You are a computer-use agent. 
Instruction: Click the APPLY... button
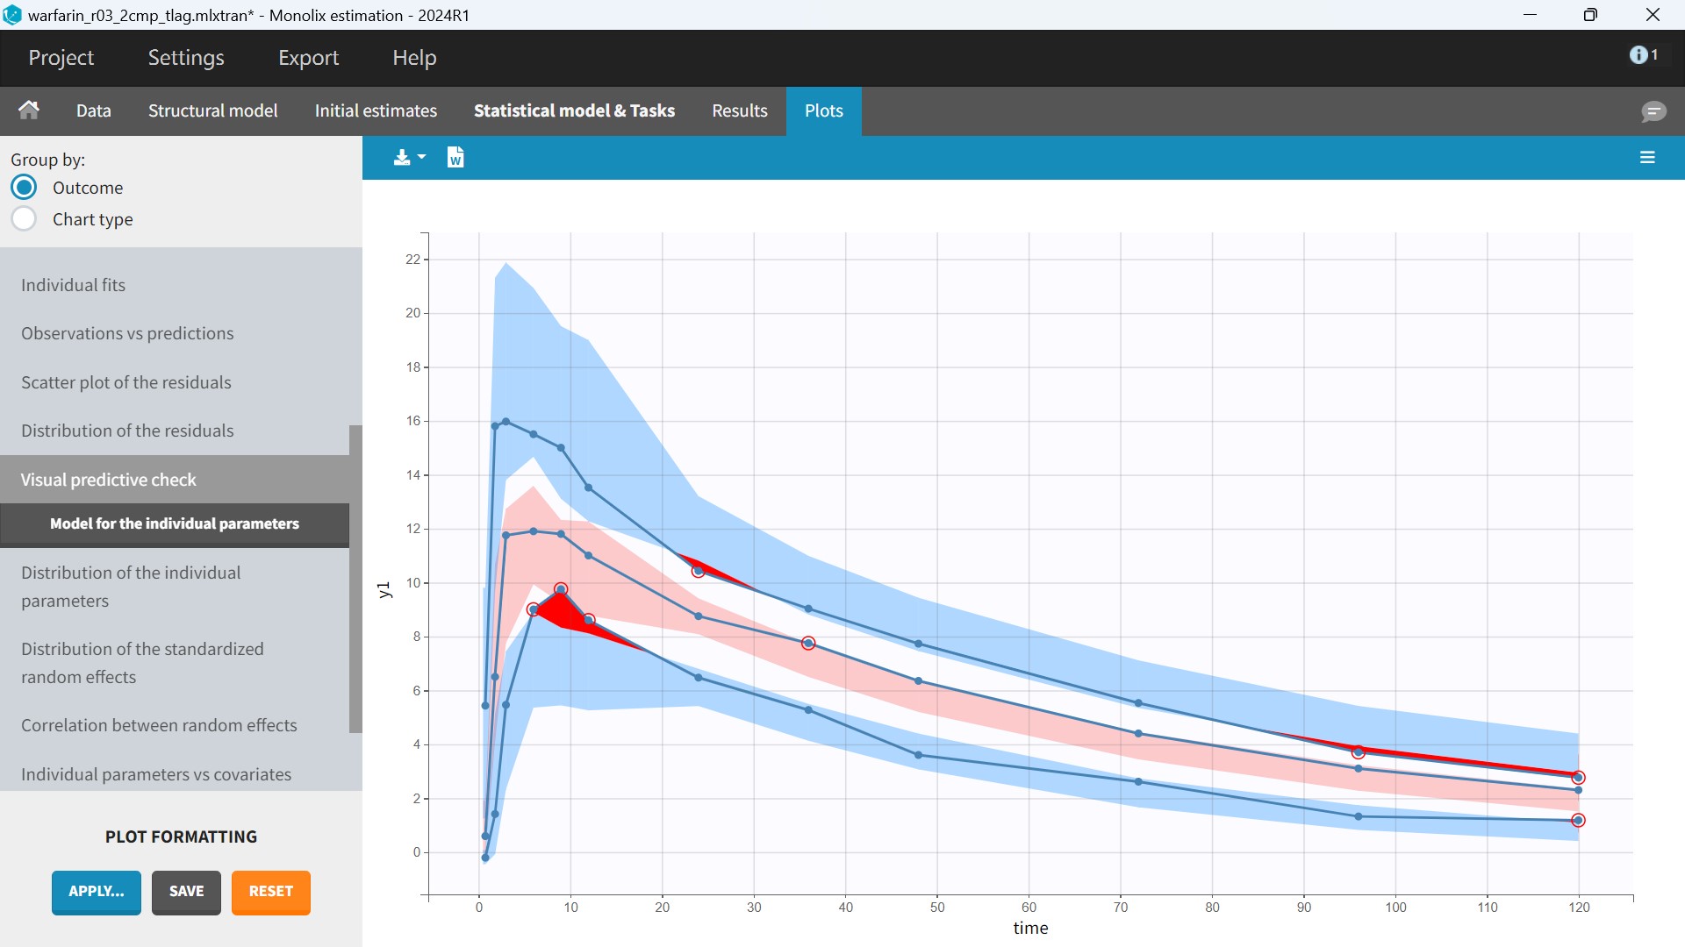[x=97, y=892]
